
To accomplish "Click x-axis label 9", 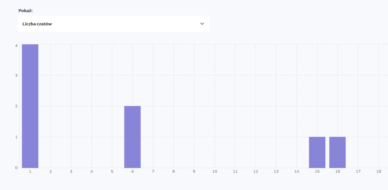I will 194,171.
